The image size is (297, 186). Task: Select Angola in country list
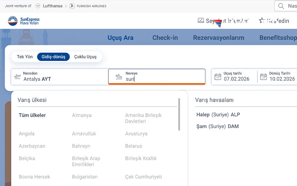coord(26,134)
